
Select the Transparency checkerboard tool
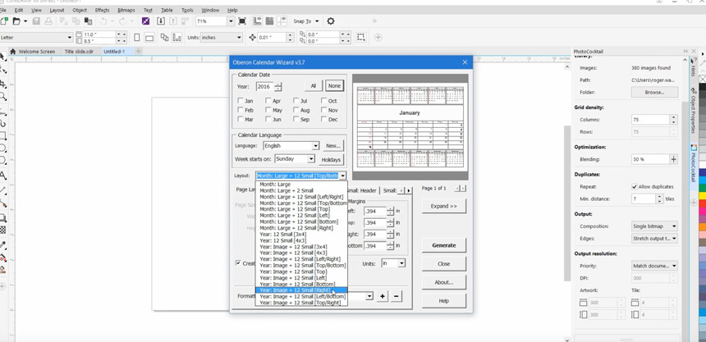coord(2,230)
